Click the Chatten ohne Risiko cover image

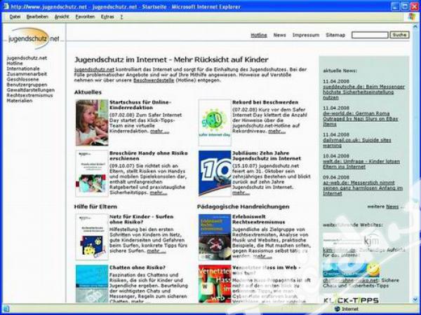click(92, 284)
